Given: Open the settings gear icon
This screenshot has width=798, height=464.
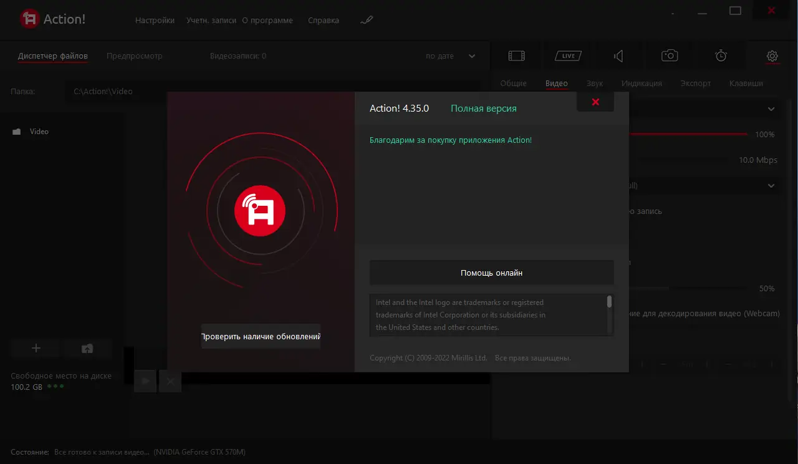Looking at the screenshot, I should point(772,56).
